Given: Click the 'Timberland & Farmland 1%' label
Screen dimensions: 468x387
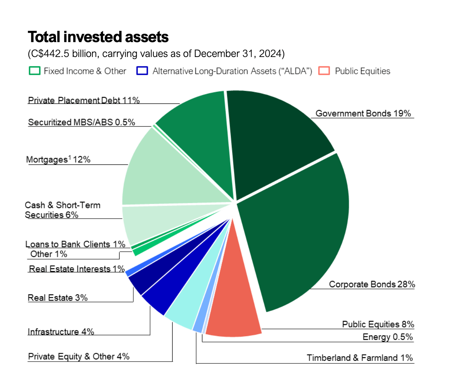Looking at the screenshot, I should point(360,358).
